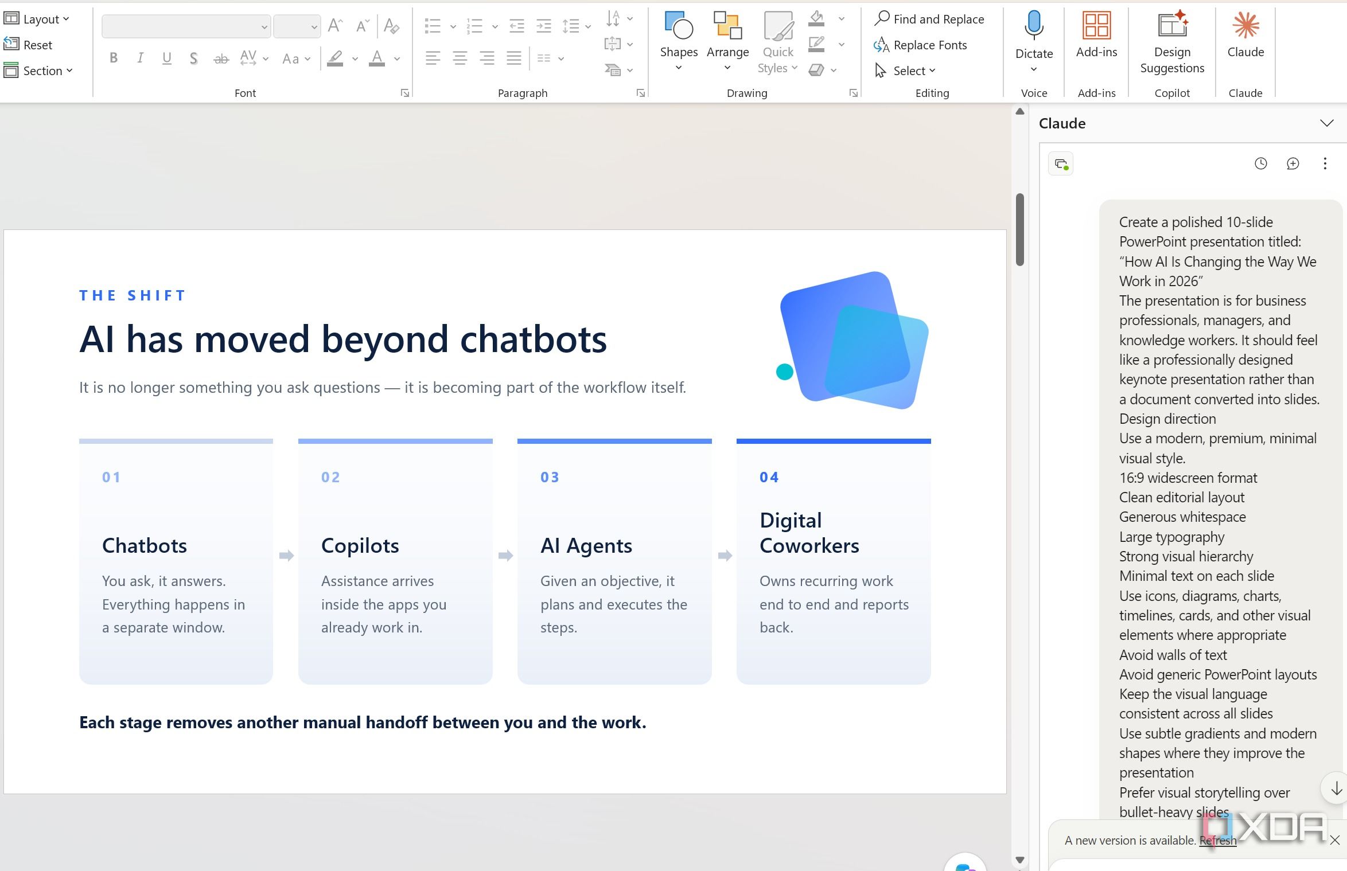Decrease list indent level
Screen dimensions: 1347x871
point(517,26)
